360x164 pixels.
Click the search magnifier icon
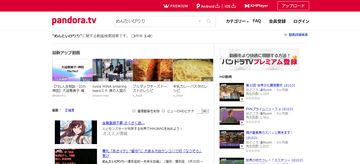[209, 21]
